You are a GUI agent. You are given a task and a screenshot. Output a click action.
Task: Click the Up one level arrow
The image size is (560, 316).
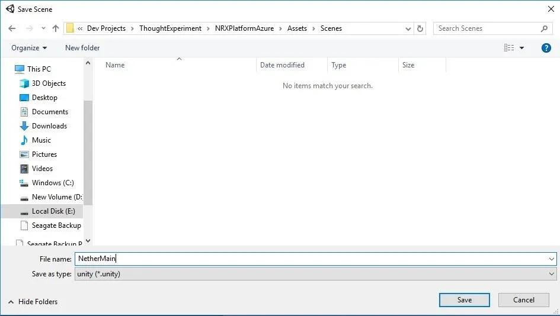[56, 28]
